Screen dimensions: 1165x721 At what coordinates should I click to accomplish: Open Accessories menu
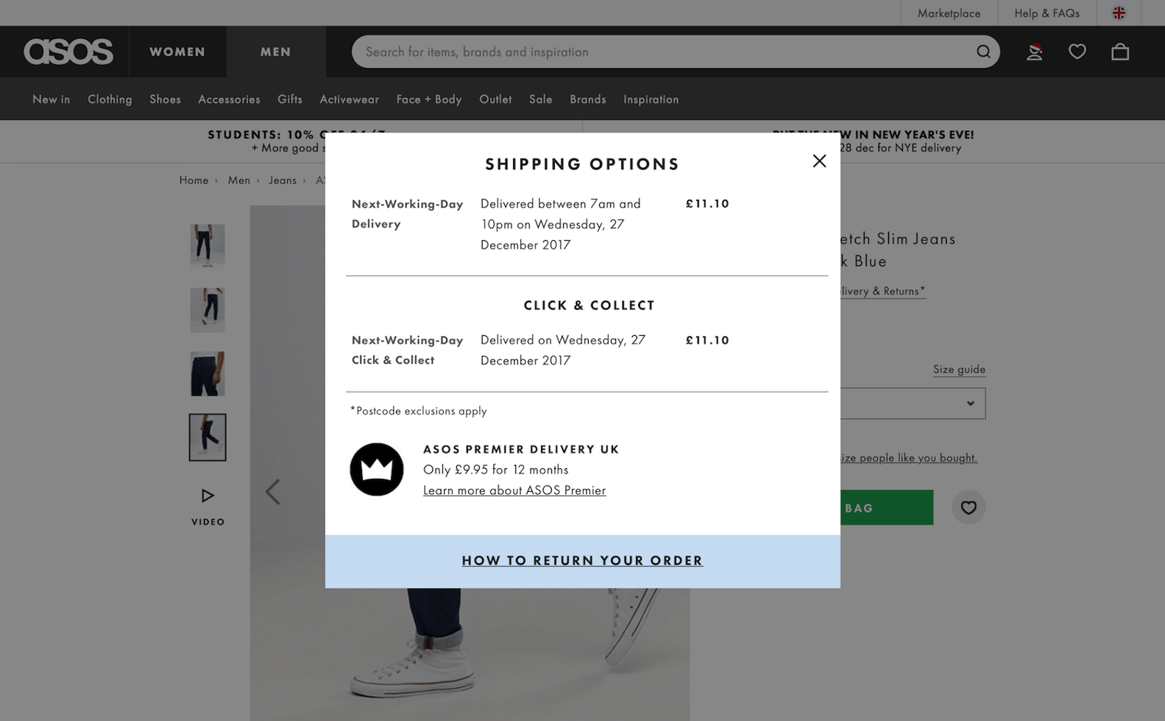(x=229, y=99)
